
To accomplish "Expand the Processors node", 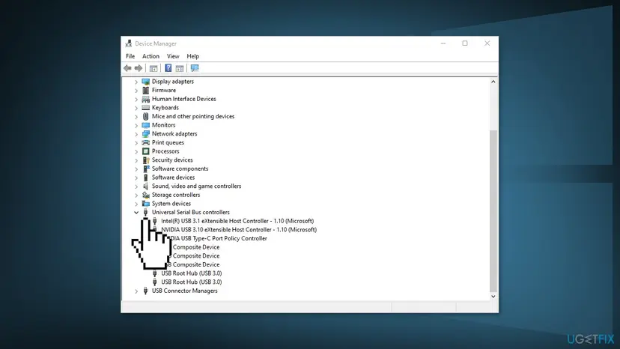I will pyautogui.click(x=136, y=151).
